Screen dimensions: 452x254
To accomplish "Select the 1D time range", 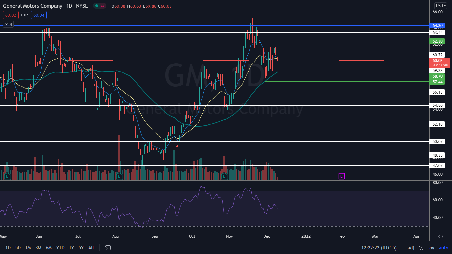I will tap(8, 248).
